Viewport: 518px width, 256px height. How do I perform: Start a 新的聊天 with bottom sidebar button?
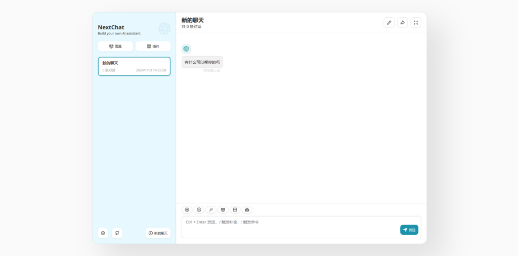[x=158, y=233]
